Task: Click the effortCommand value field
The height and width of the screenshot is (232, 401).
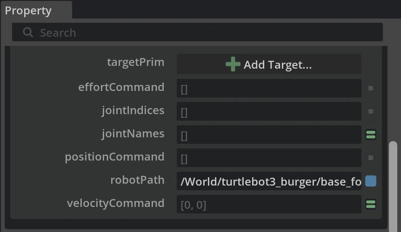Action: click(x=269, y=88)
